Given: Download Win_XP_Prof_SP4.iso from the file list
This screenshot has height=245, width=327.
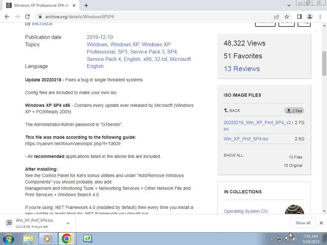Looking at the screenshot, I should 246,139.
